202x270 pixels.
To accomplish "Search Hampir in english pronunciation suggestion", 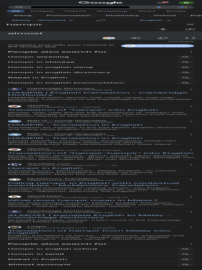I will (66, 83).
